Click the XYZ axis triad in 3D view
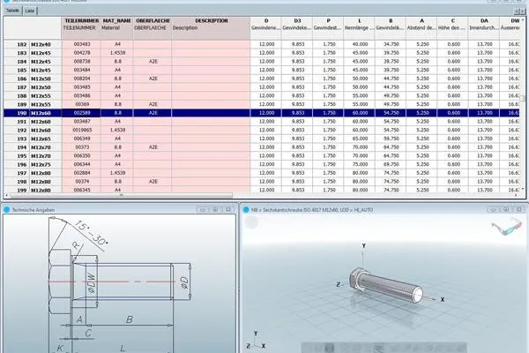Viewport: 529px width, 353px height. click(x=256, y=341)
